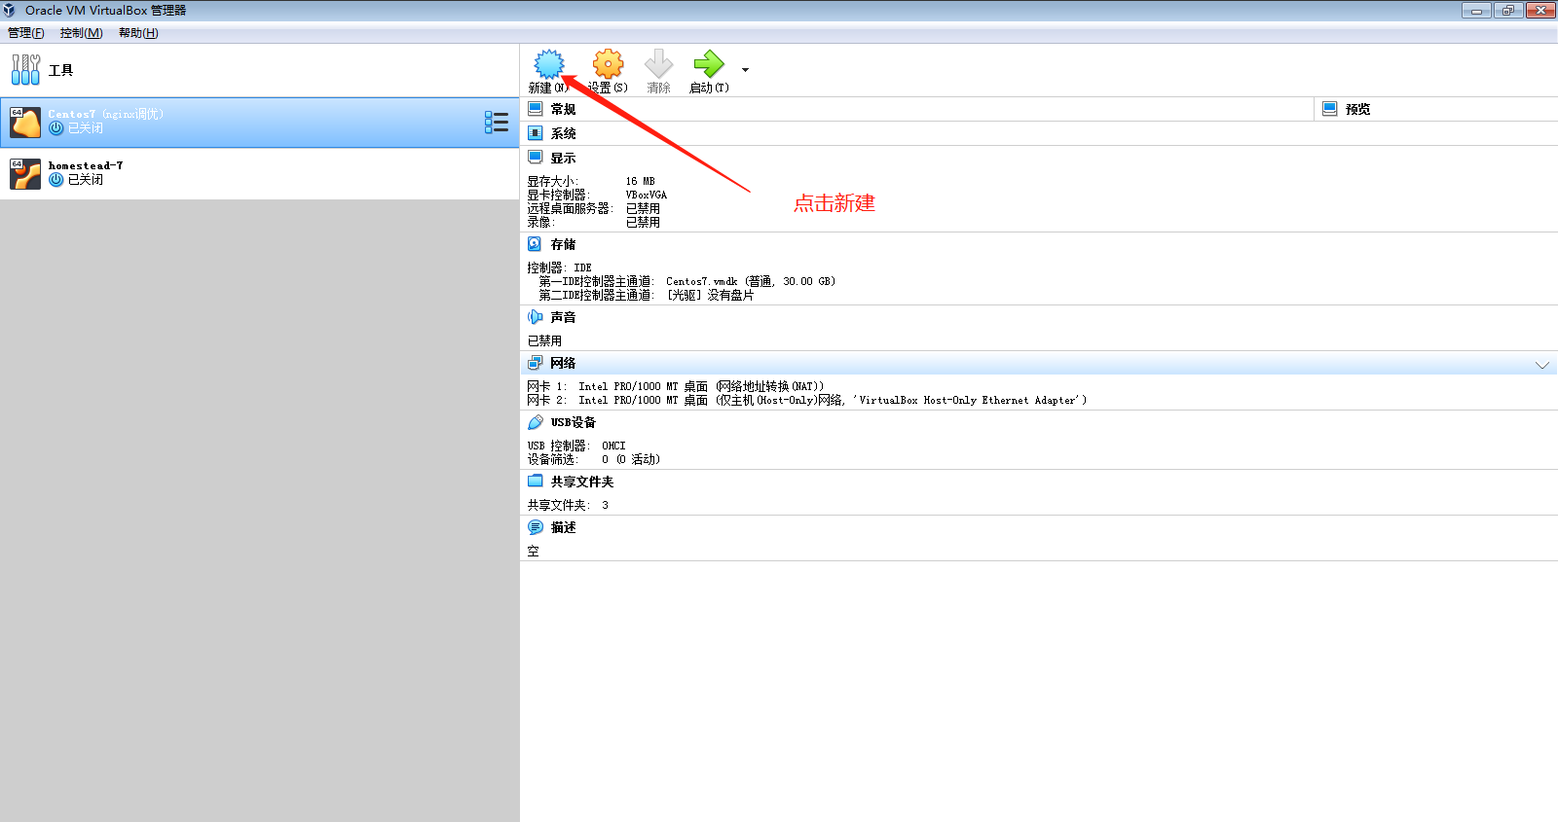Click the homestead-7 已关闭 power status
The height and width of the screenshot is (822, 1558).
76,180
